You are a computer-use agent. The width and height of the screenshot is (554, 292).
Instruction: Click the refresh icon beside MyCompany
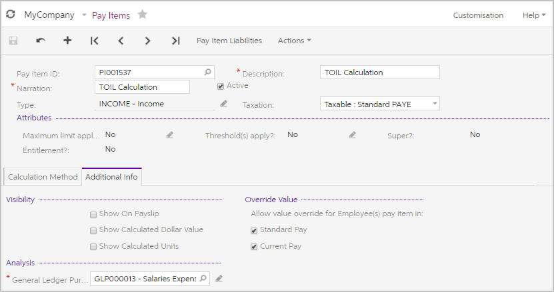(11, 14)
